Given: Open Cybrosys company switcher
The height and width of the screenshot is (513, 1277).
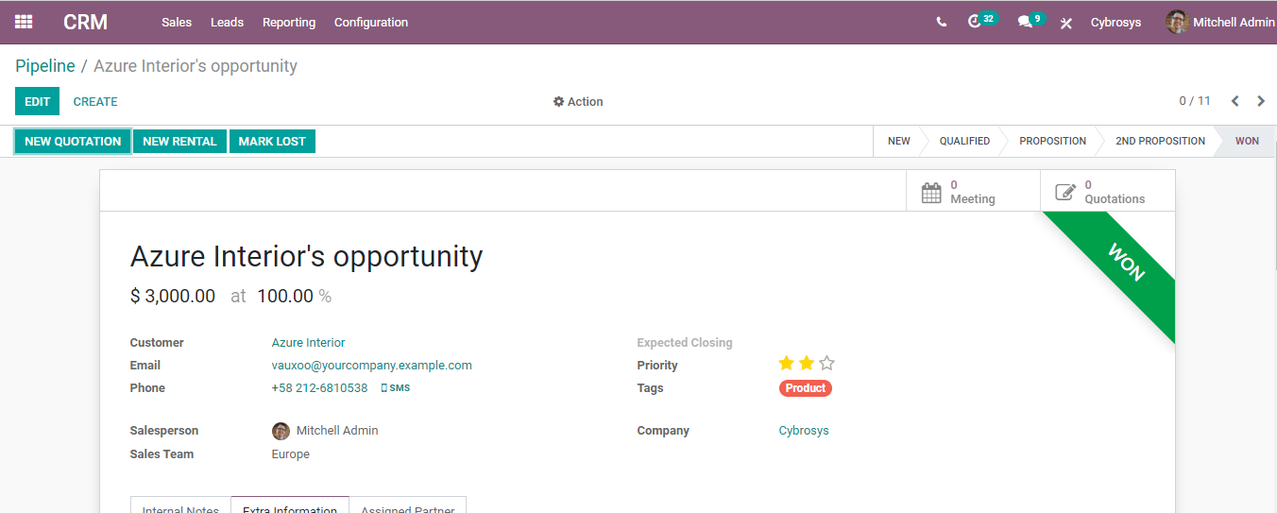Looking at the screenshot, I should click(1115, 22).
